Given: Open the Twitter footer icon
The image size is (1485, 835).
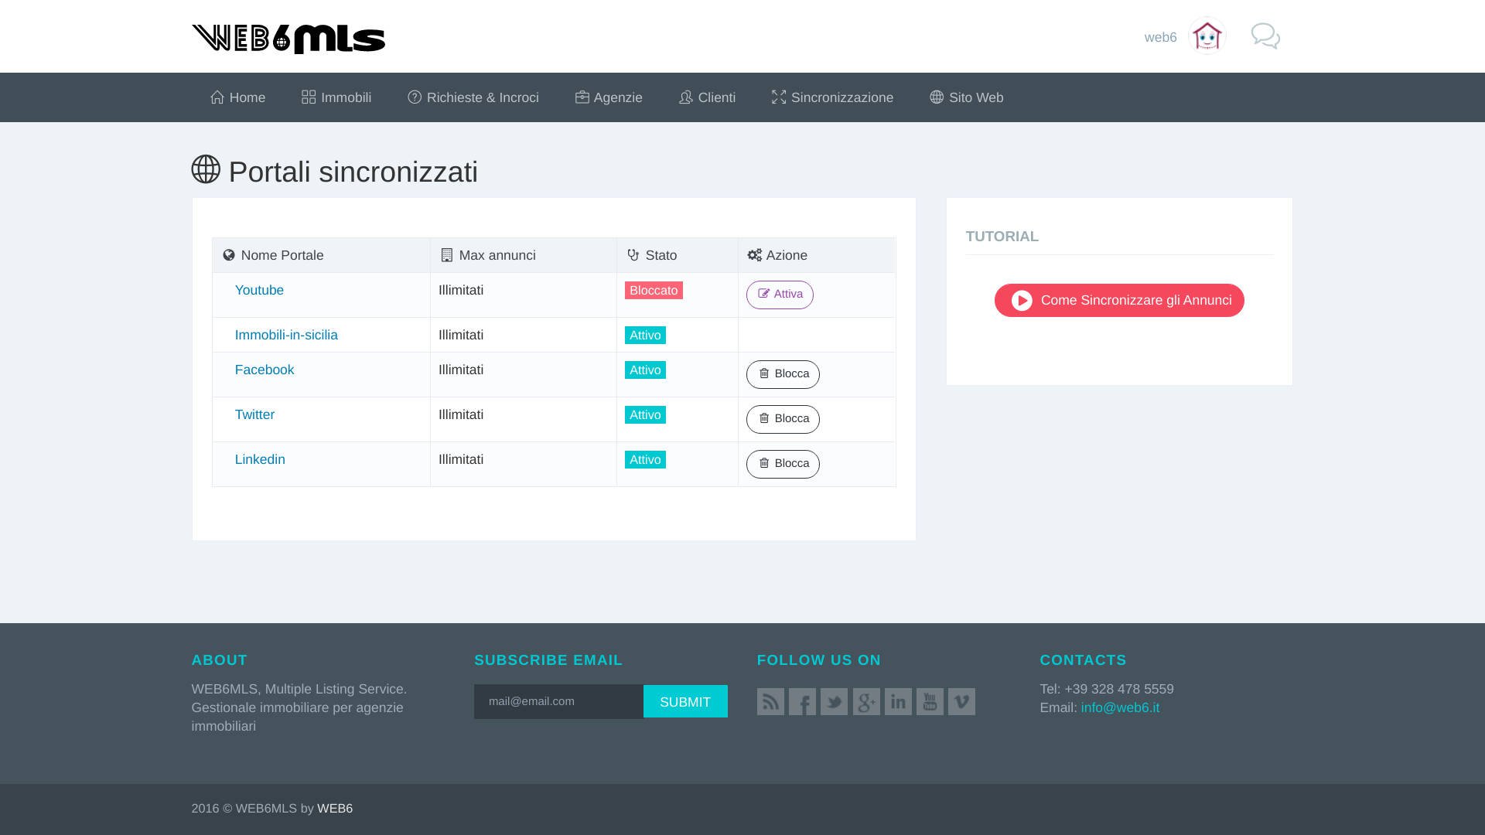Looking at the screenshot, I should pos(834,701).
